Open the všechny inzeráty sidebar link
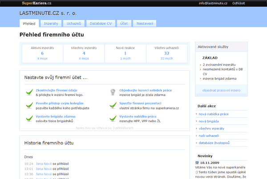The image size is (267, 179). (x=211, y=128)
